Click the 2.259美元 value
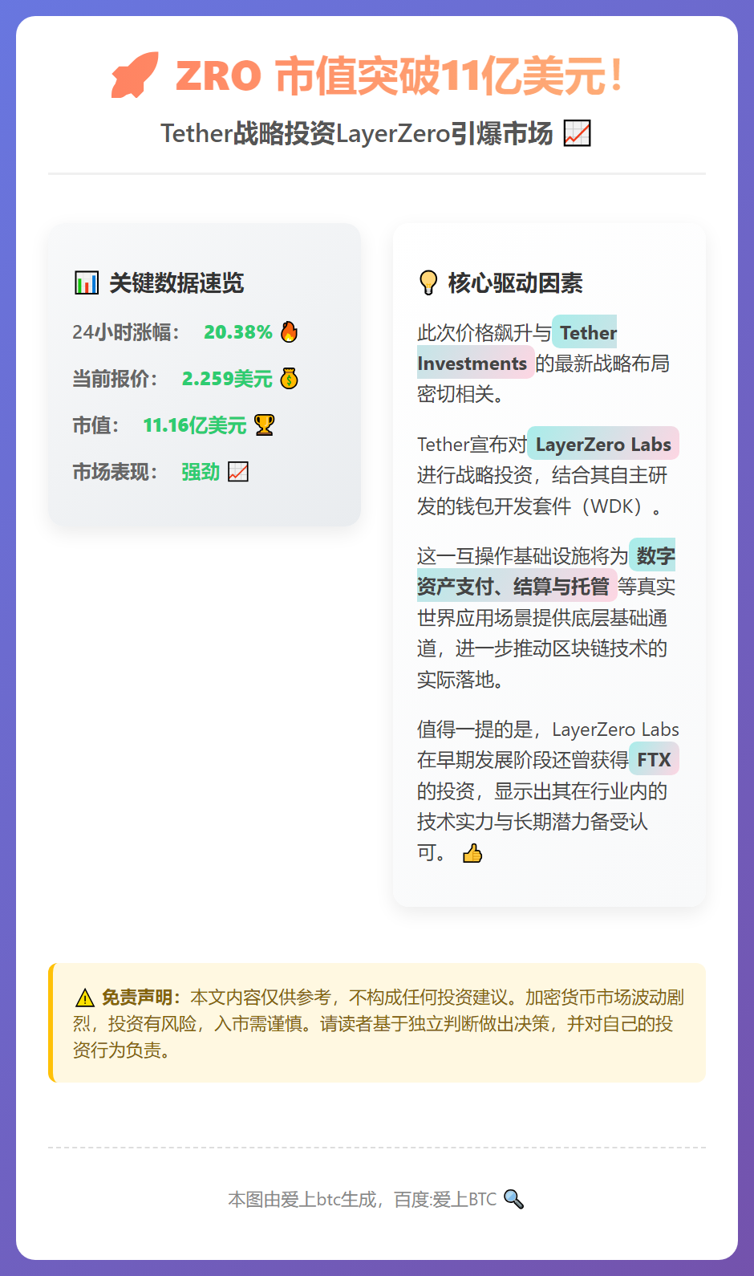The image size is (754, 1276). (228, 378)
